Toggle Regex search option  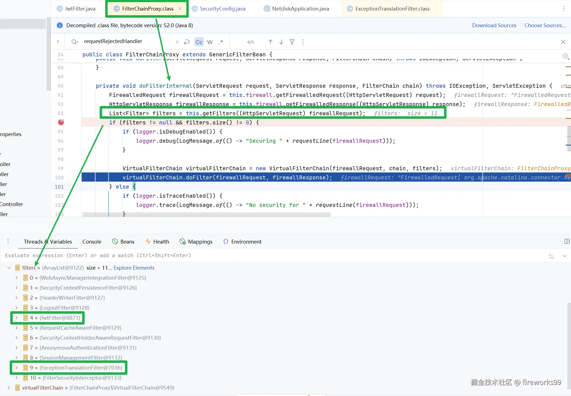tap(221, 42)
